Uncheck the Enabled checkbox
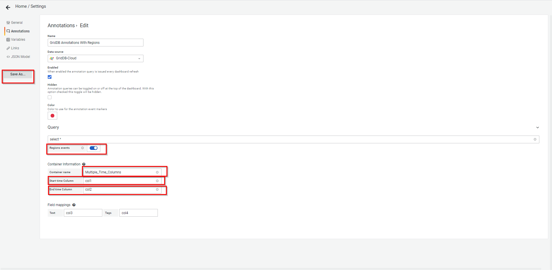Image resolution: width=552 pixels, height=270 pixels. click(50, 77)
